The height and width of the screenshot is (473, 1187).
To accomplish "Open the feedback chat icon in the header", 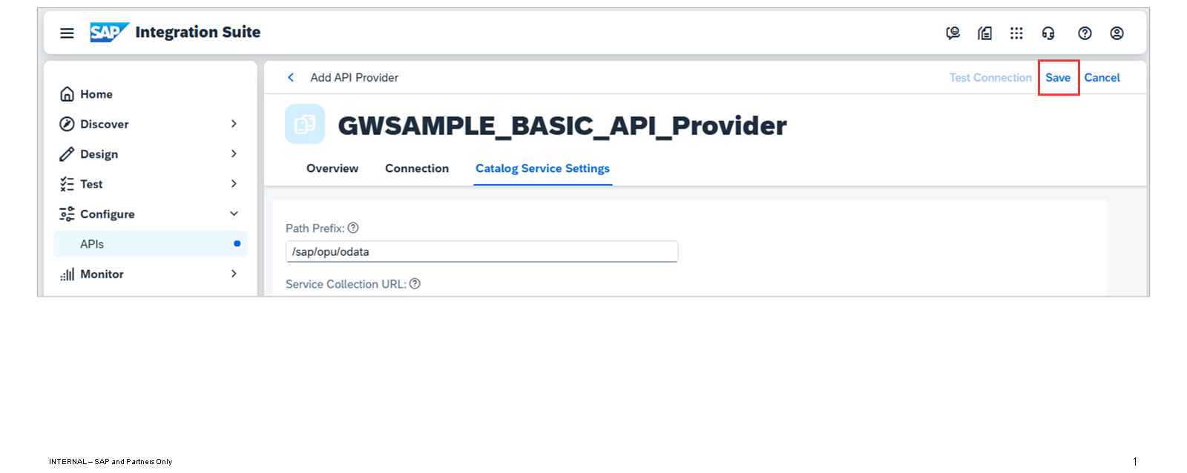I will (x=953, y=33).
